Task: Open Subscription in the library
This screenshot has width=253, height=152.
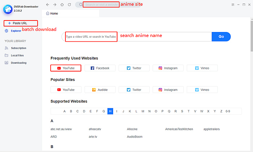Action: pos(18,48)
